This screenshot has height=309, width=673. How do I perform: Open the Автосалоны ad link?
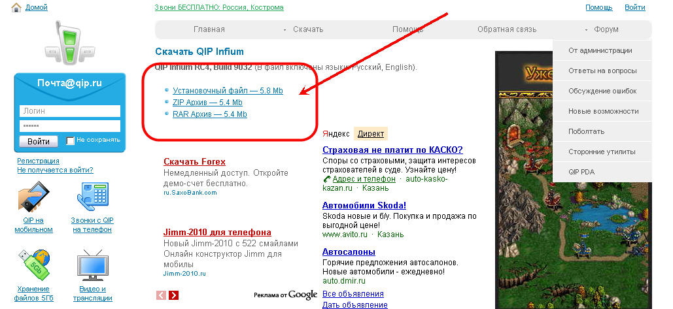tap(349, 252)
